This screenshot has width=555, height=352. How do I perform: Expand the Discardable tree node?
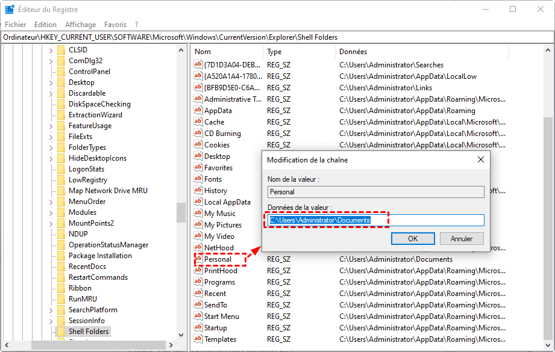point(51,94)
